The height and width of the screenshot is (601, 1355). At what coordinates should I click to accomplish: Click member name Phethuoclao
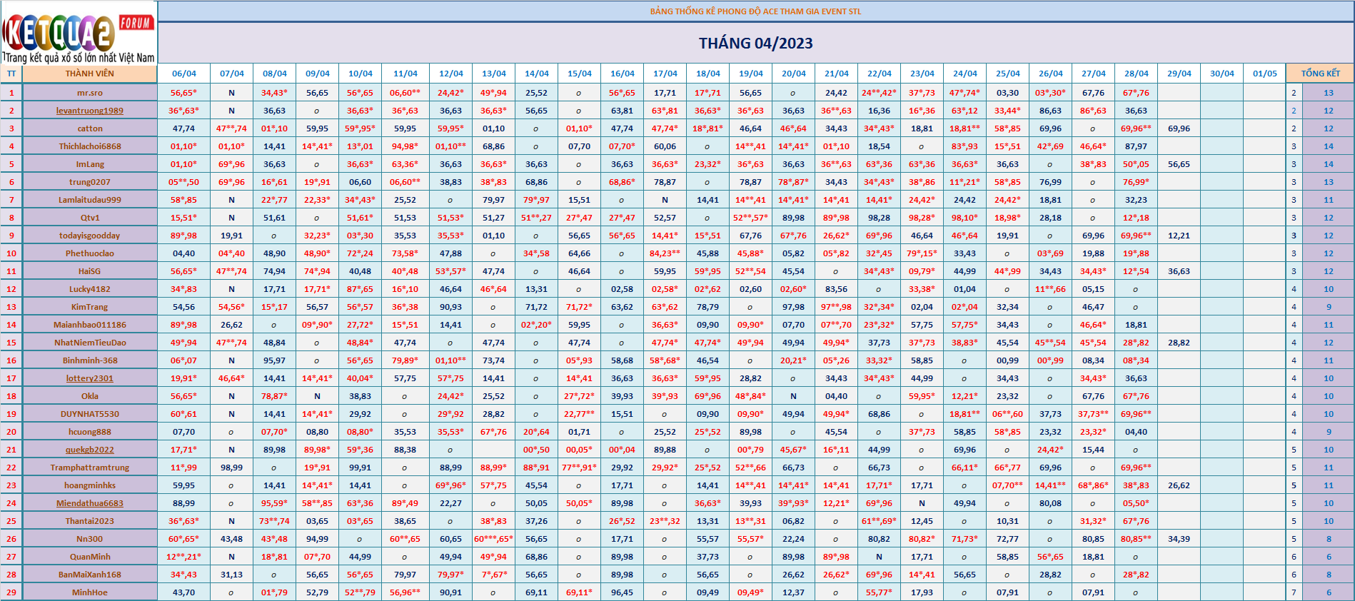coord(90,253)
